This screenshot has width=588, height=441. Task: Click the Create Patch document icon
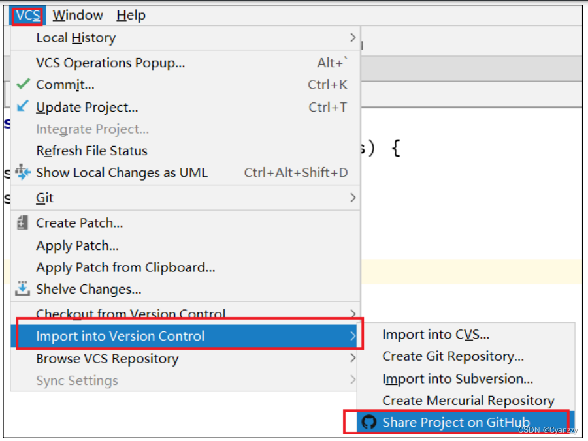coord(22,222)
